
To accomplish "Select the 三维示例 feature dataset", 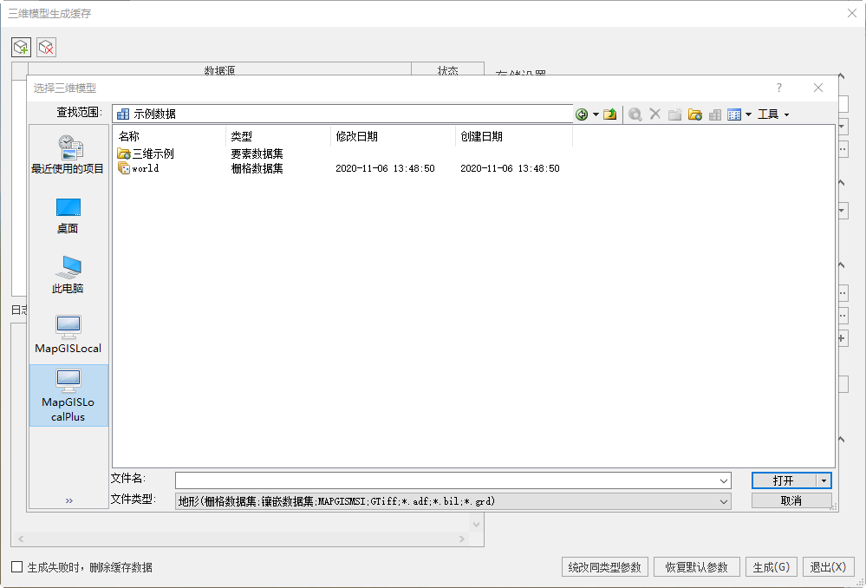I will pyautogui.click(x=152, y=154).
